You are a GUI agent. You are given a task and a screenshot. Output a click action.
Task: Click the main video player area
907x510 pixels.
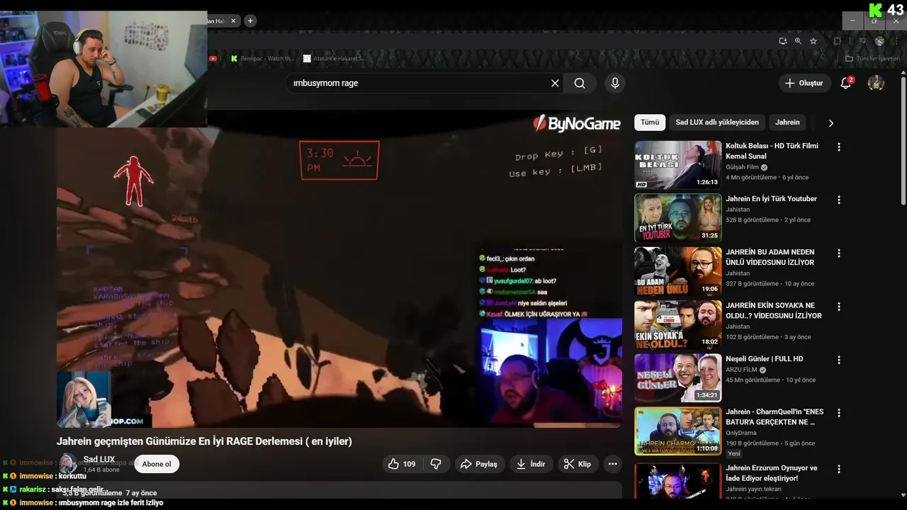[x=339, y=268]
